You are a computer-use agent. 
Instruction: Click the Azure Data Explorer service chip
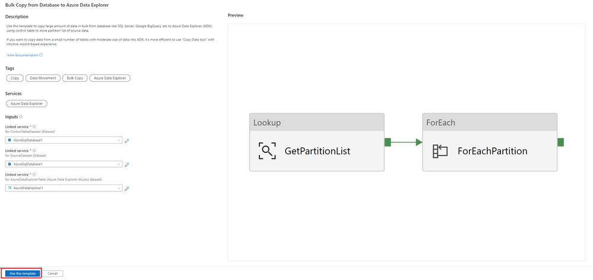27,103
